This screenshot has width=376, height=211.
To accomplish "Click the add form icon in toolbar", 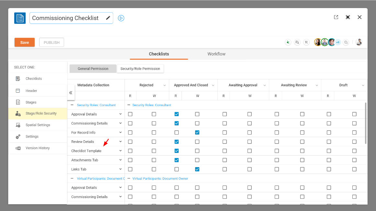I will pos(306,42).
